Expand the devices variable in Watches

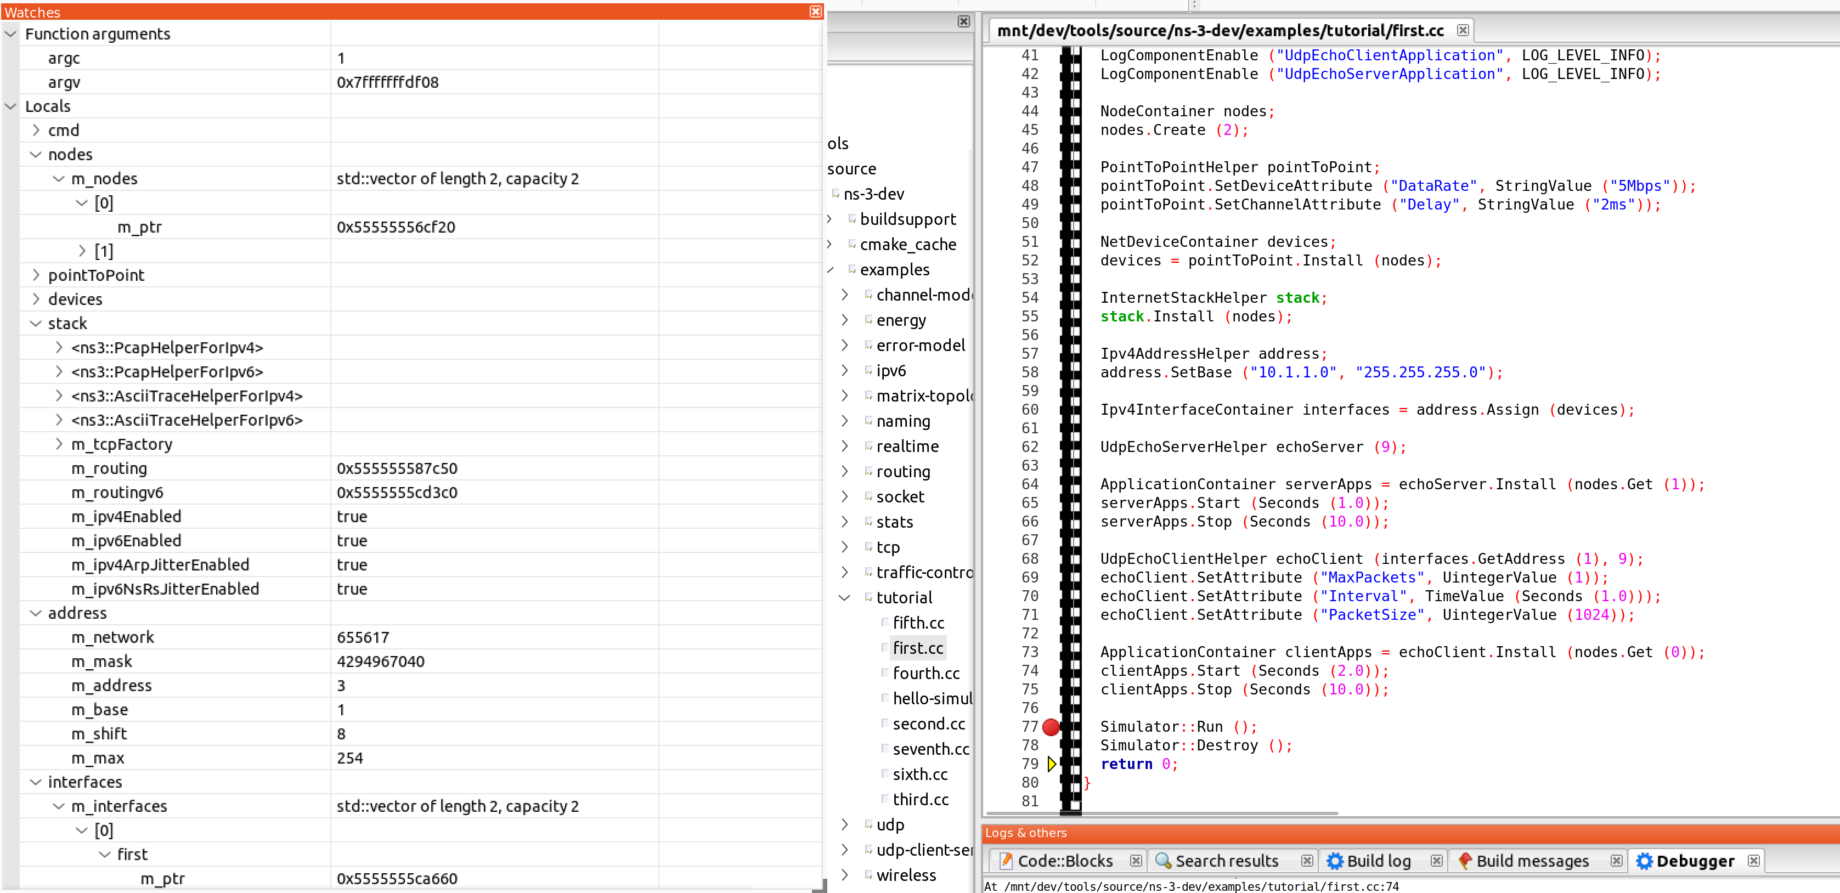[36, 298]
